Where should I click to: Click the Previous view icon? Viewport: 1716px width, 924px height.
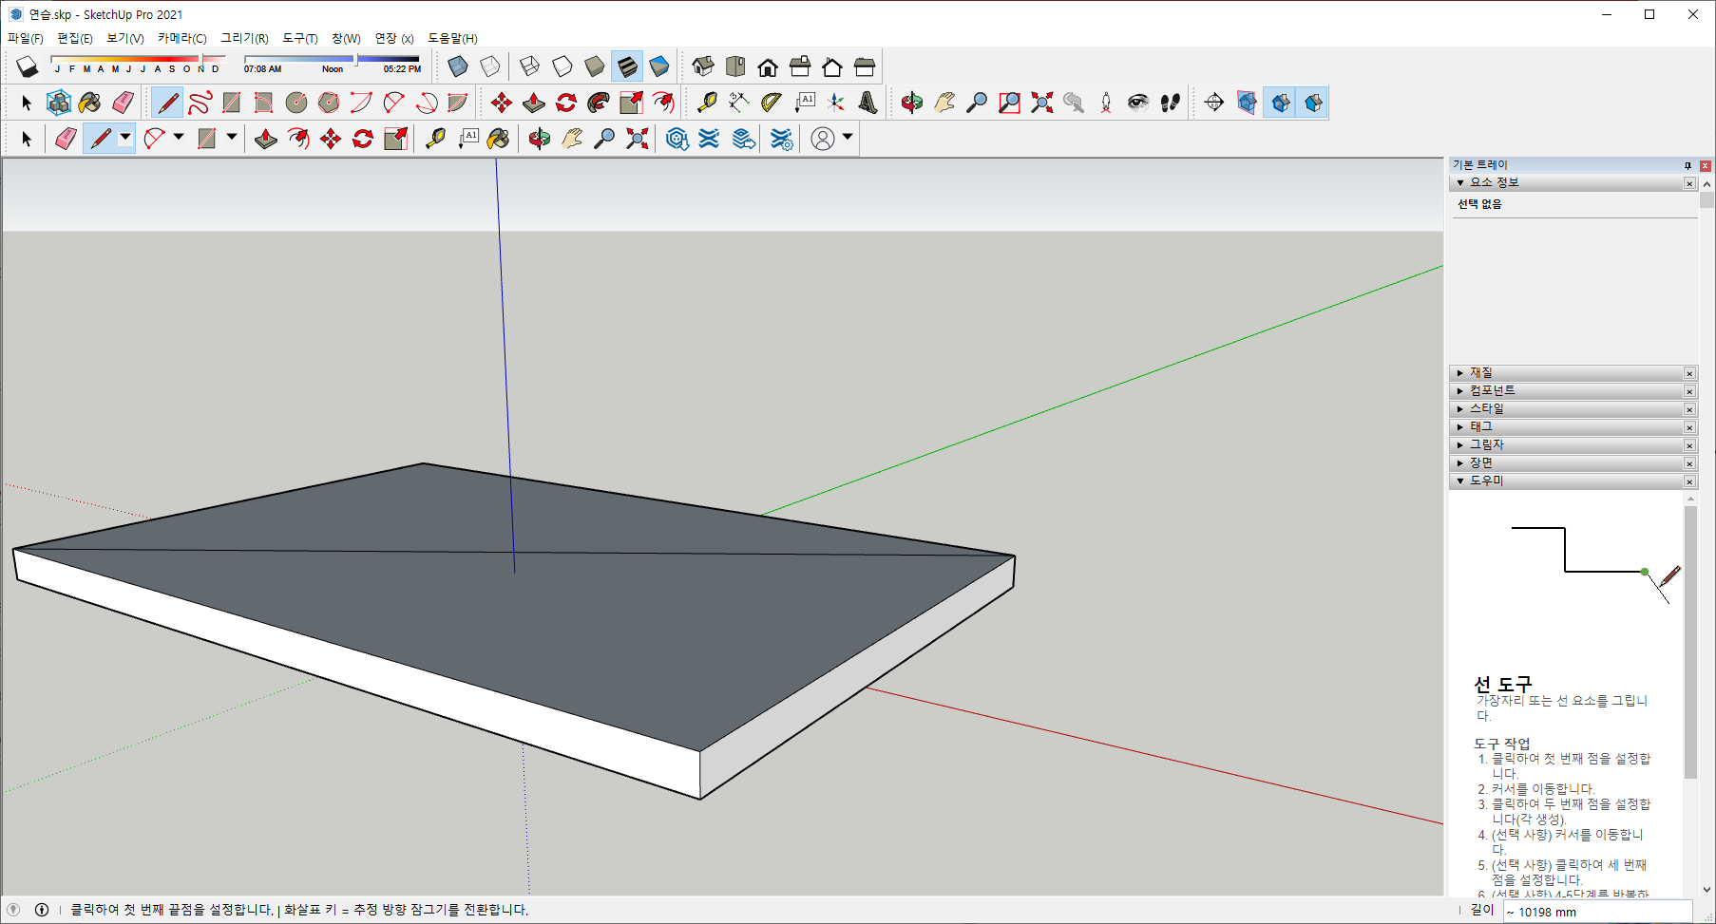pos(1074,103)
